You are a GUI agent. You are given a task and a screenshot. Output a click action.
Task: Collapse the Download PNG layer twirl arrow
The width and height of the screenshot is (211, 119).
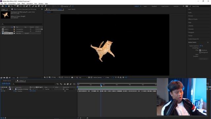coord(9,89)
